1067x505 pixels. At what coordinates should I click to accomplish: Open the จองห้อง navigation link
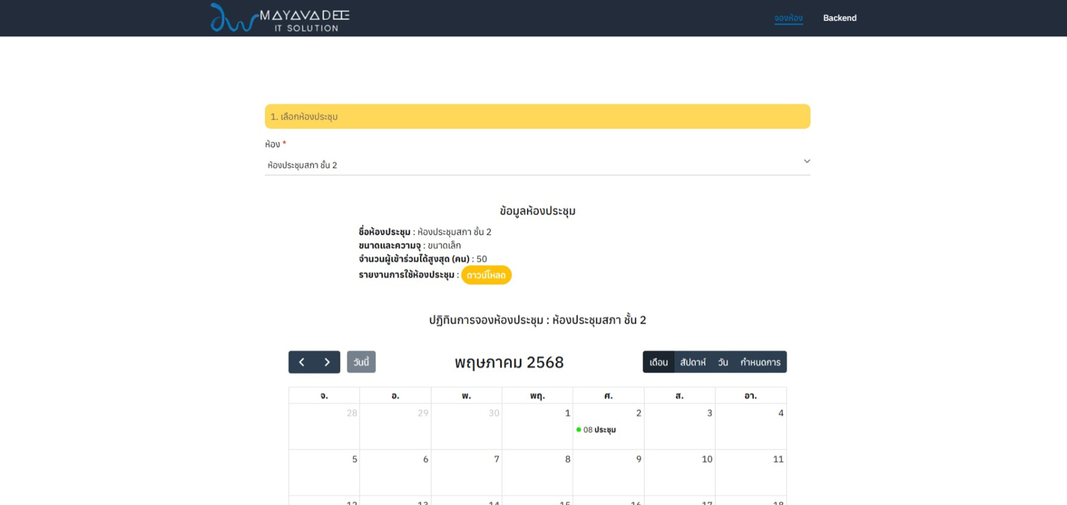[788, 18]
